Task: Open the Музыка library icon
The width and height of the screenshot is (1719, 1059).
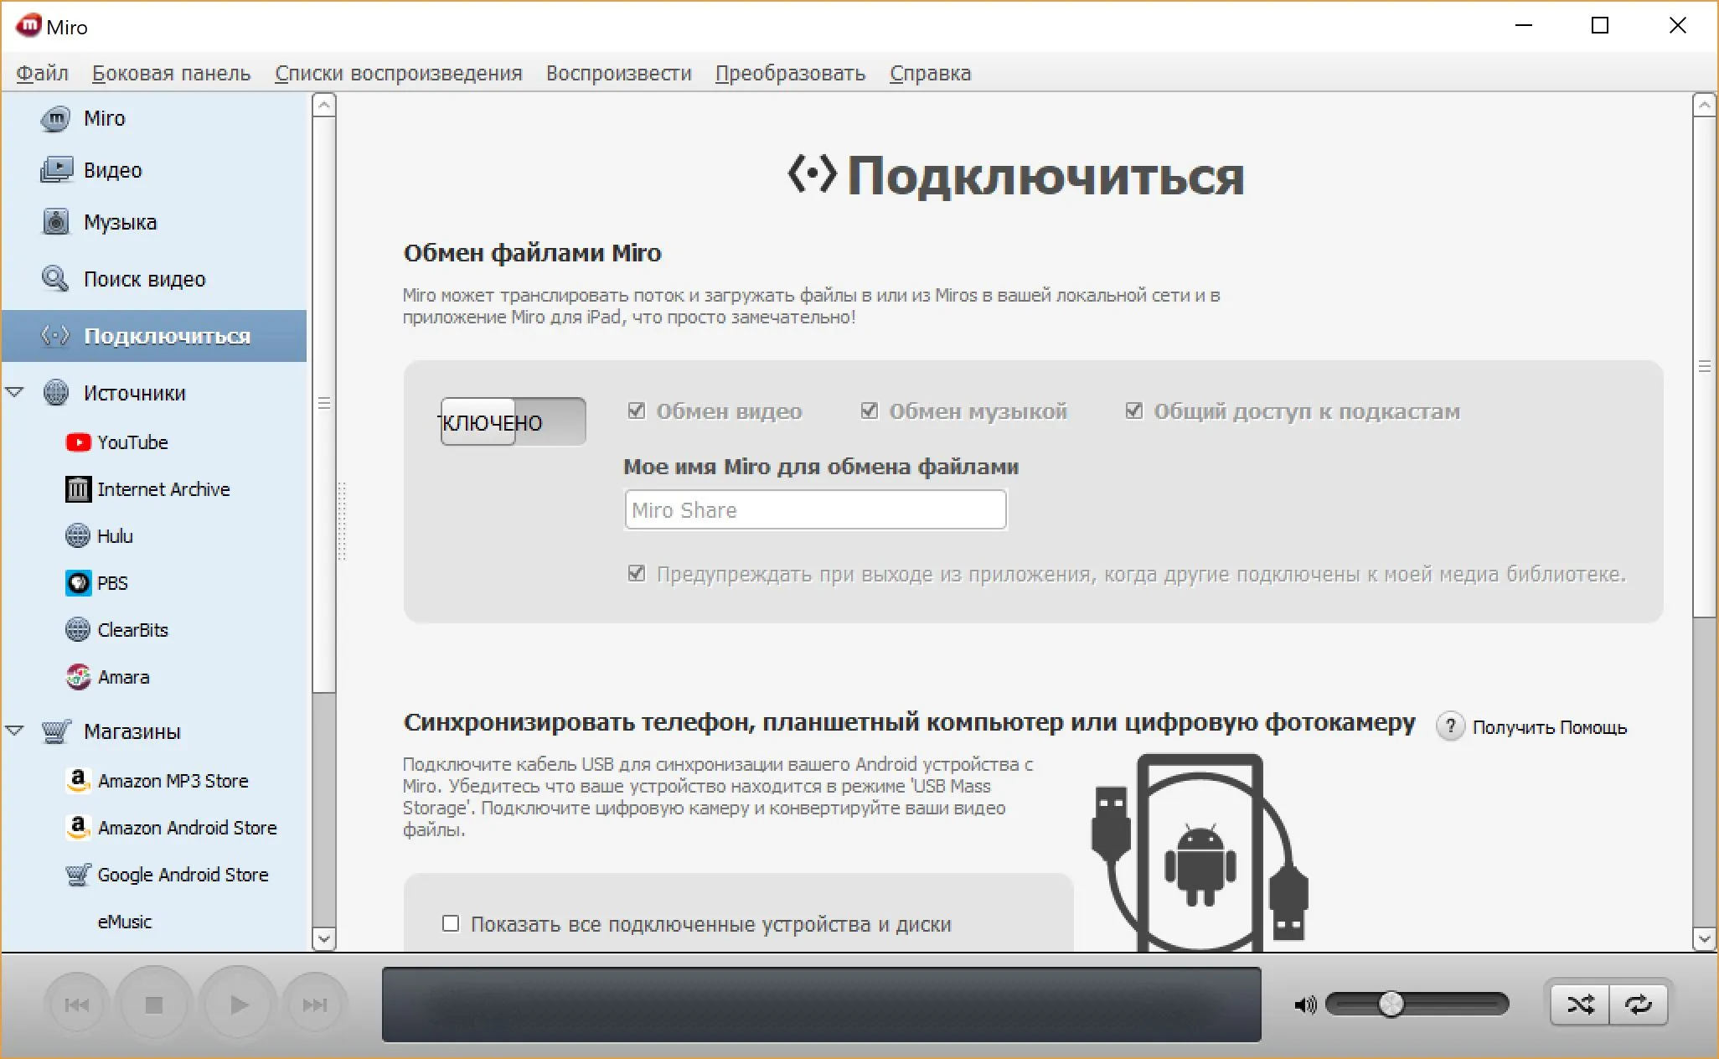Action: (56, 222)
